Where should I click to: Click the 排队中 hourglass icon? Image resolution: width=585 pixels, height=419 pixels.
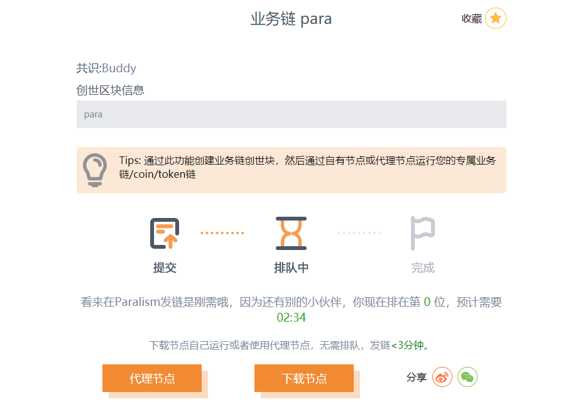(291, 233)
